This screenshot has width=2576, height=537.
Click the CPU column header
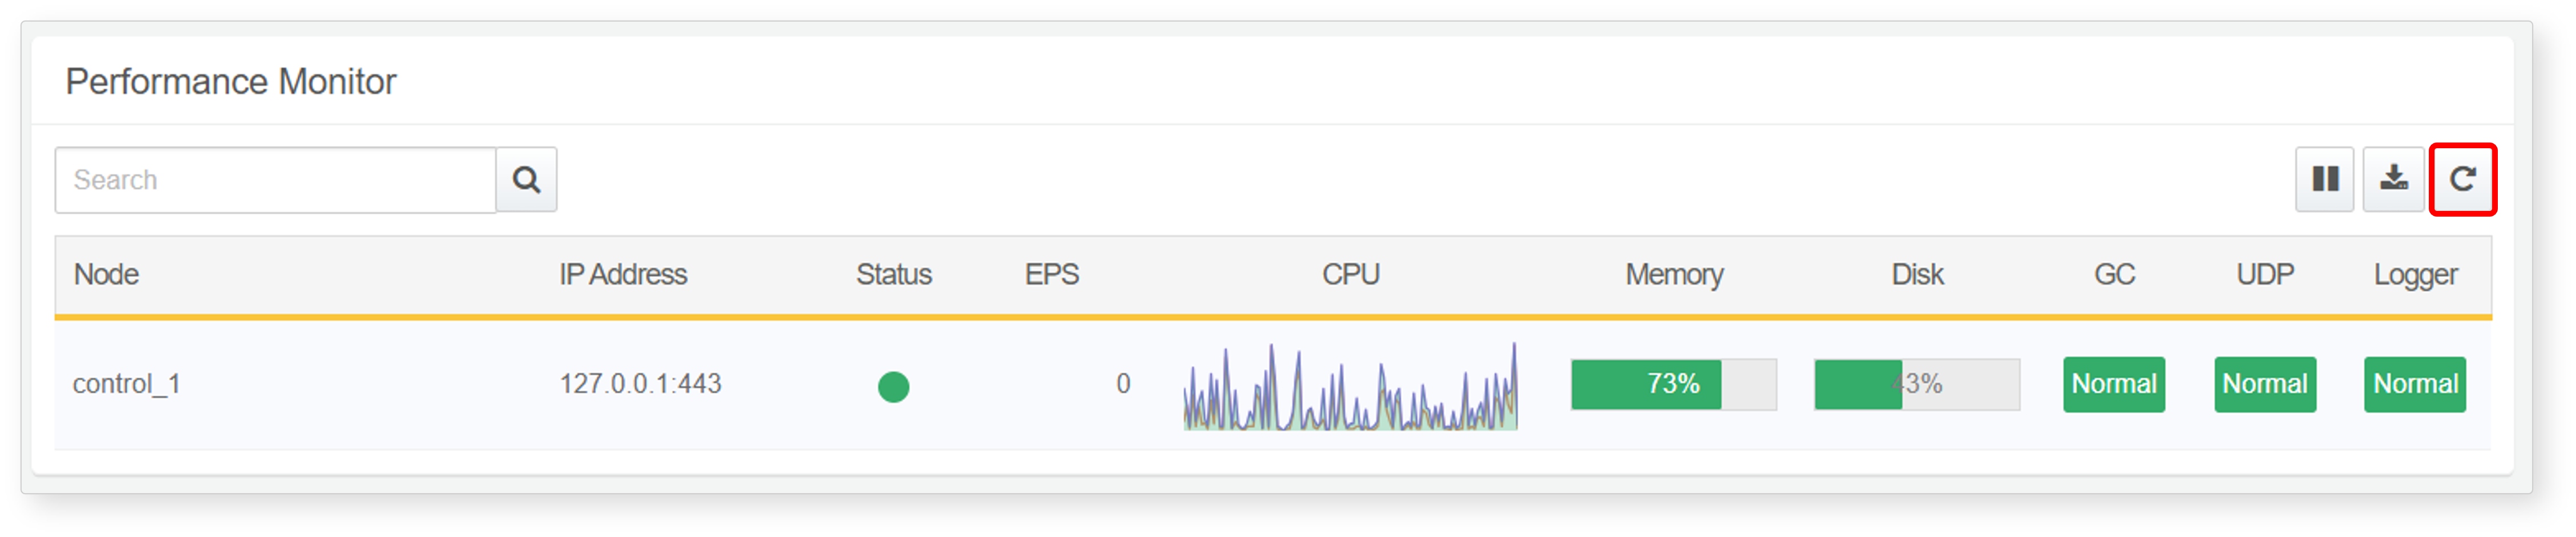pyautogui.click(x=1350, y=275)
